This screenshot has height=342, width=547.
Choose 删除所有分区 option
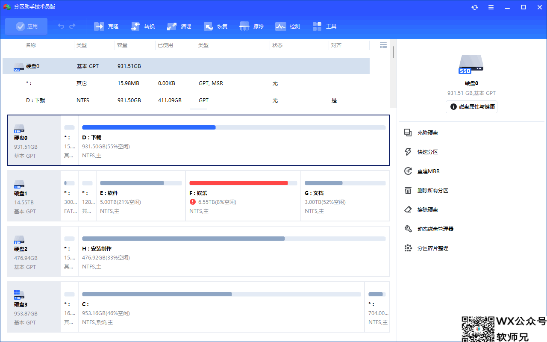tap(432, 191)
